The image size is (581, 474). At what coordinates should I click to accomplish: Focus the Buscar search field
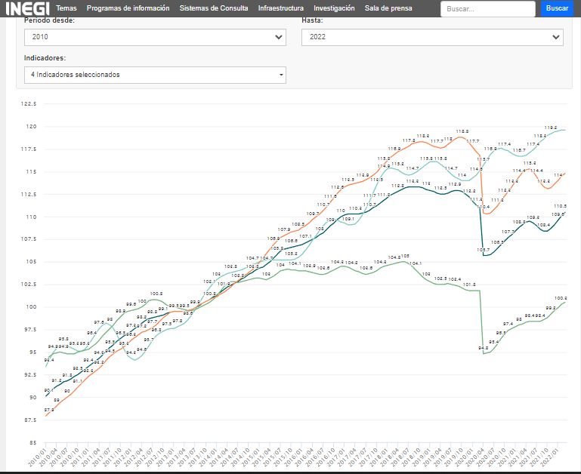click(x=487, y=8)
